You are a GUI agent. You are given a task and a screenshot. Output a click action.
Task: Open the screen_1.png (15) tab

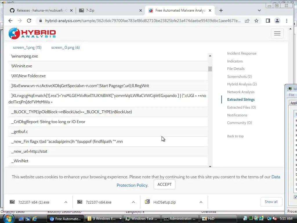(x=27, y=47)
